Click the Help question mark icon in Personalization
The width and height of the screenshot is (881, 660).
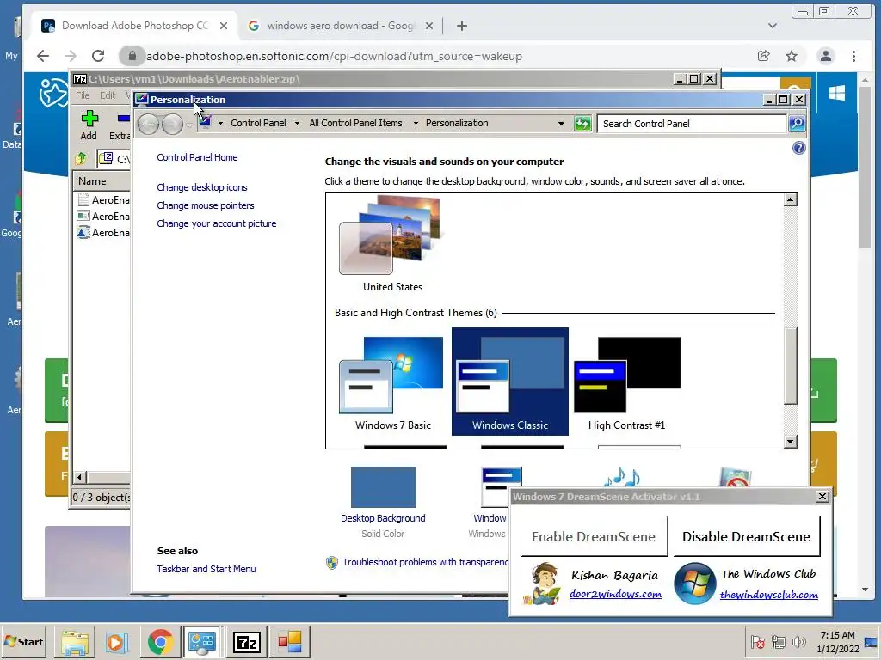click(x=798, y=148)
